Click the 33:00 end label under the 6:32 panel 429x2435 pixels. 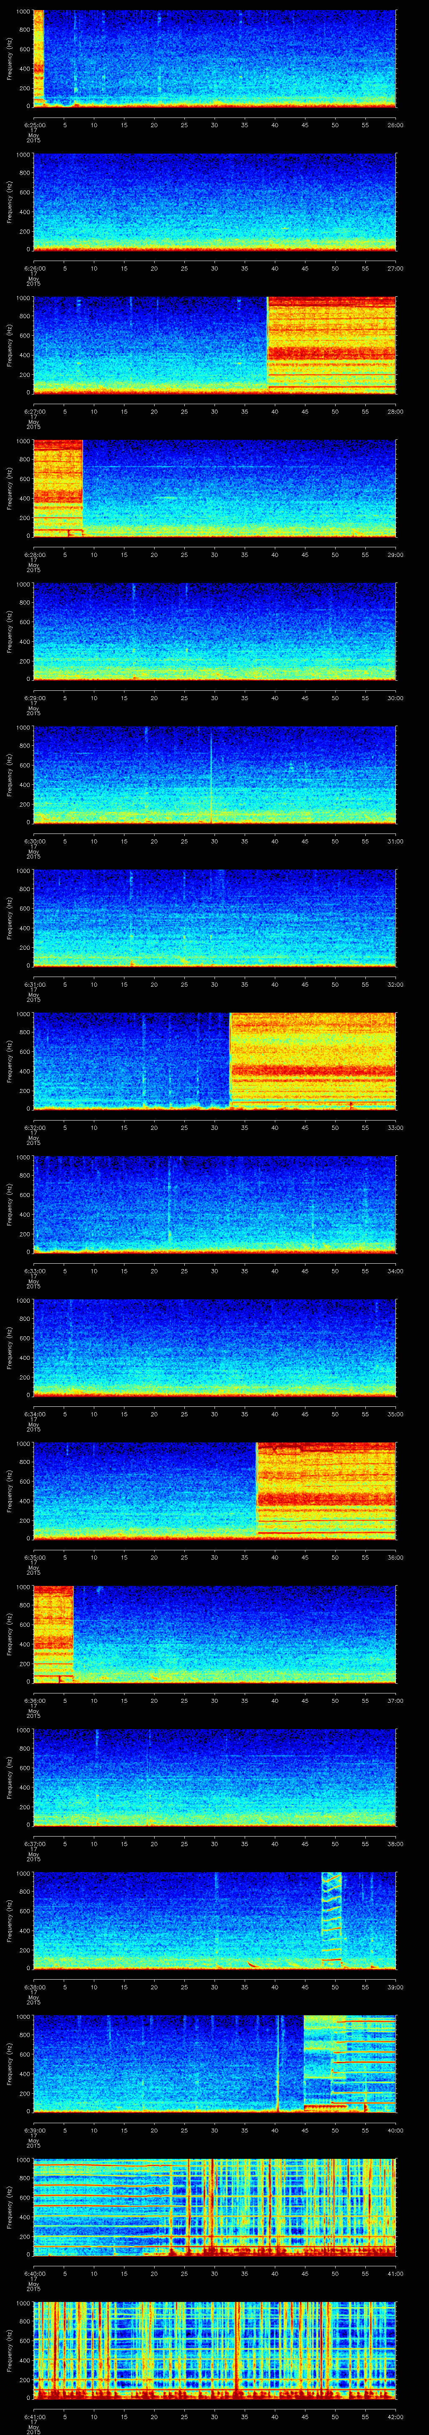(396, 1128)
